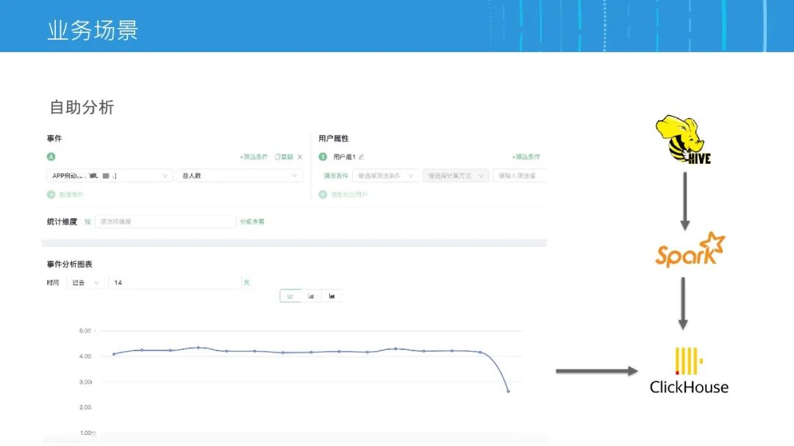Click the 复制 copy event button
The image size is (794, 446).
[x=284, y=157]
